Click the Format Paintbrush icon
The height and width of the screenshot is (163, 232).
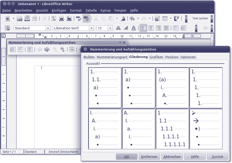123,18
